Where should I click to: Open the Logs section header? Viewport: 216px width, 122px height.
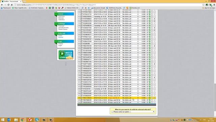click(x=64, y=41)
